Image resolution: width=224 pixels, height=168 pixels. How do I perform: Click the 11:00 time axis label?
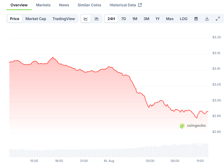point(200,161)
